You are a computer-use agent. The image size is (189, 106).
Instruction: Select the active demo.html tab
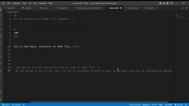tap(114, 8)
